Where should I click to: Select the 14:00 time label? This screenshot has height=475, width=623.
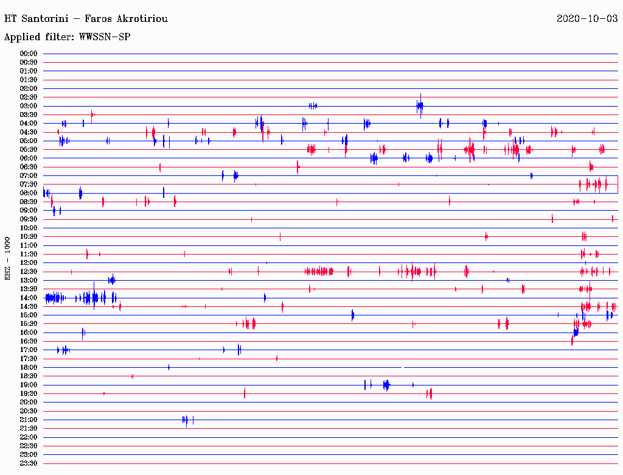pos(28,298)
